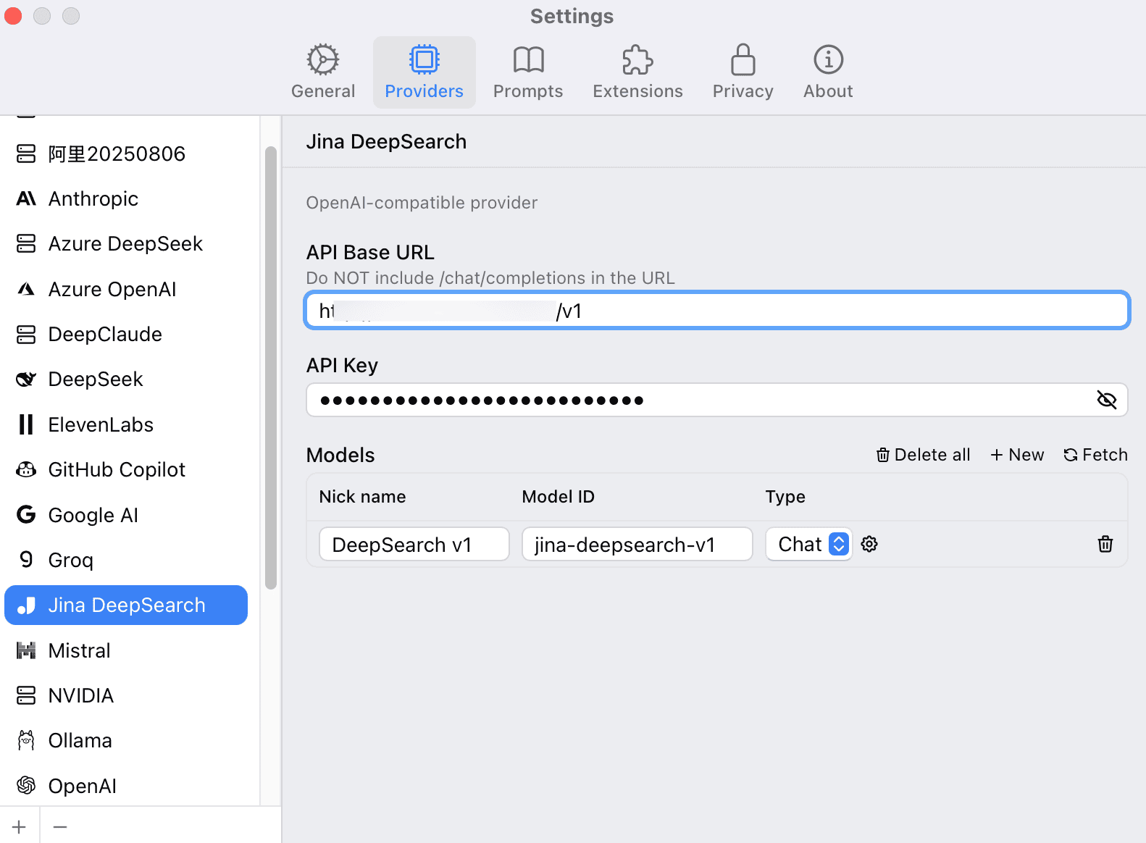This screenshot has height=843, width=1146.
Task: Focus the API Base URL field
Action: coord(717,311)
